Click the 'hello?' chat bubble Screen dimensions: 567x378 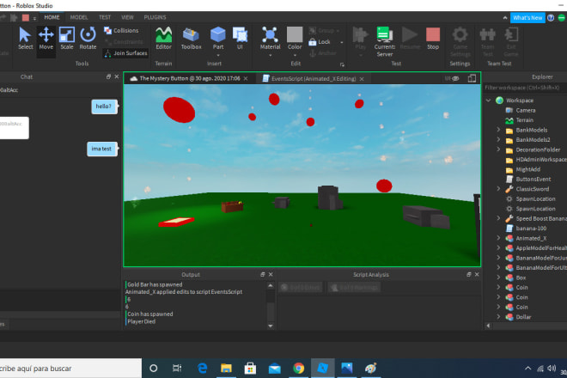104,107
